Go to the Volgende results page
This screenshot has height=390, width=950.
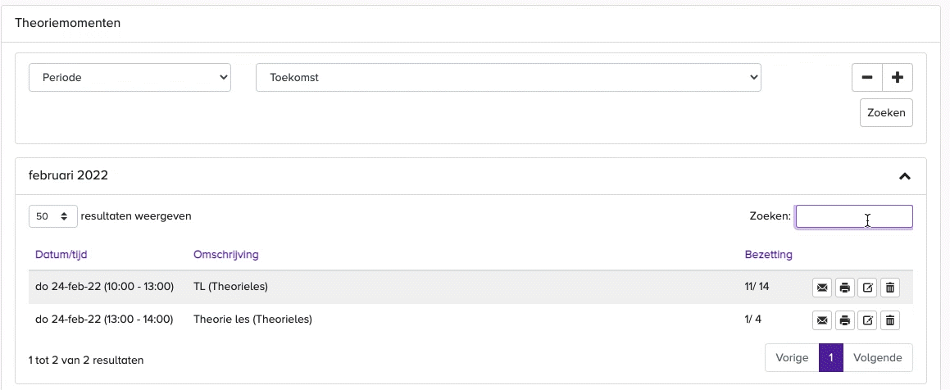(x=878, y=358)
